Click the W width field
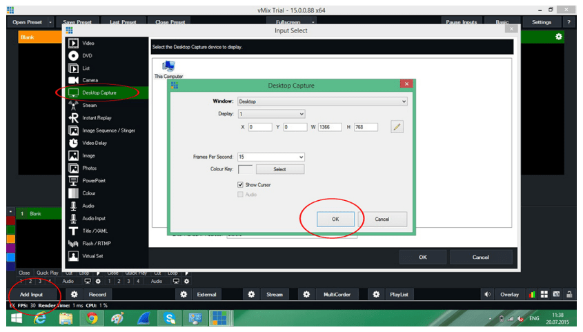The image size is (583, 332). pos(330,127)
